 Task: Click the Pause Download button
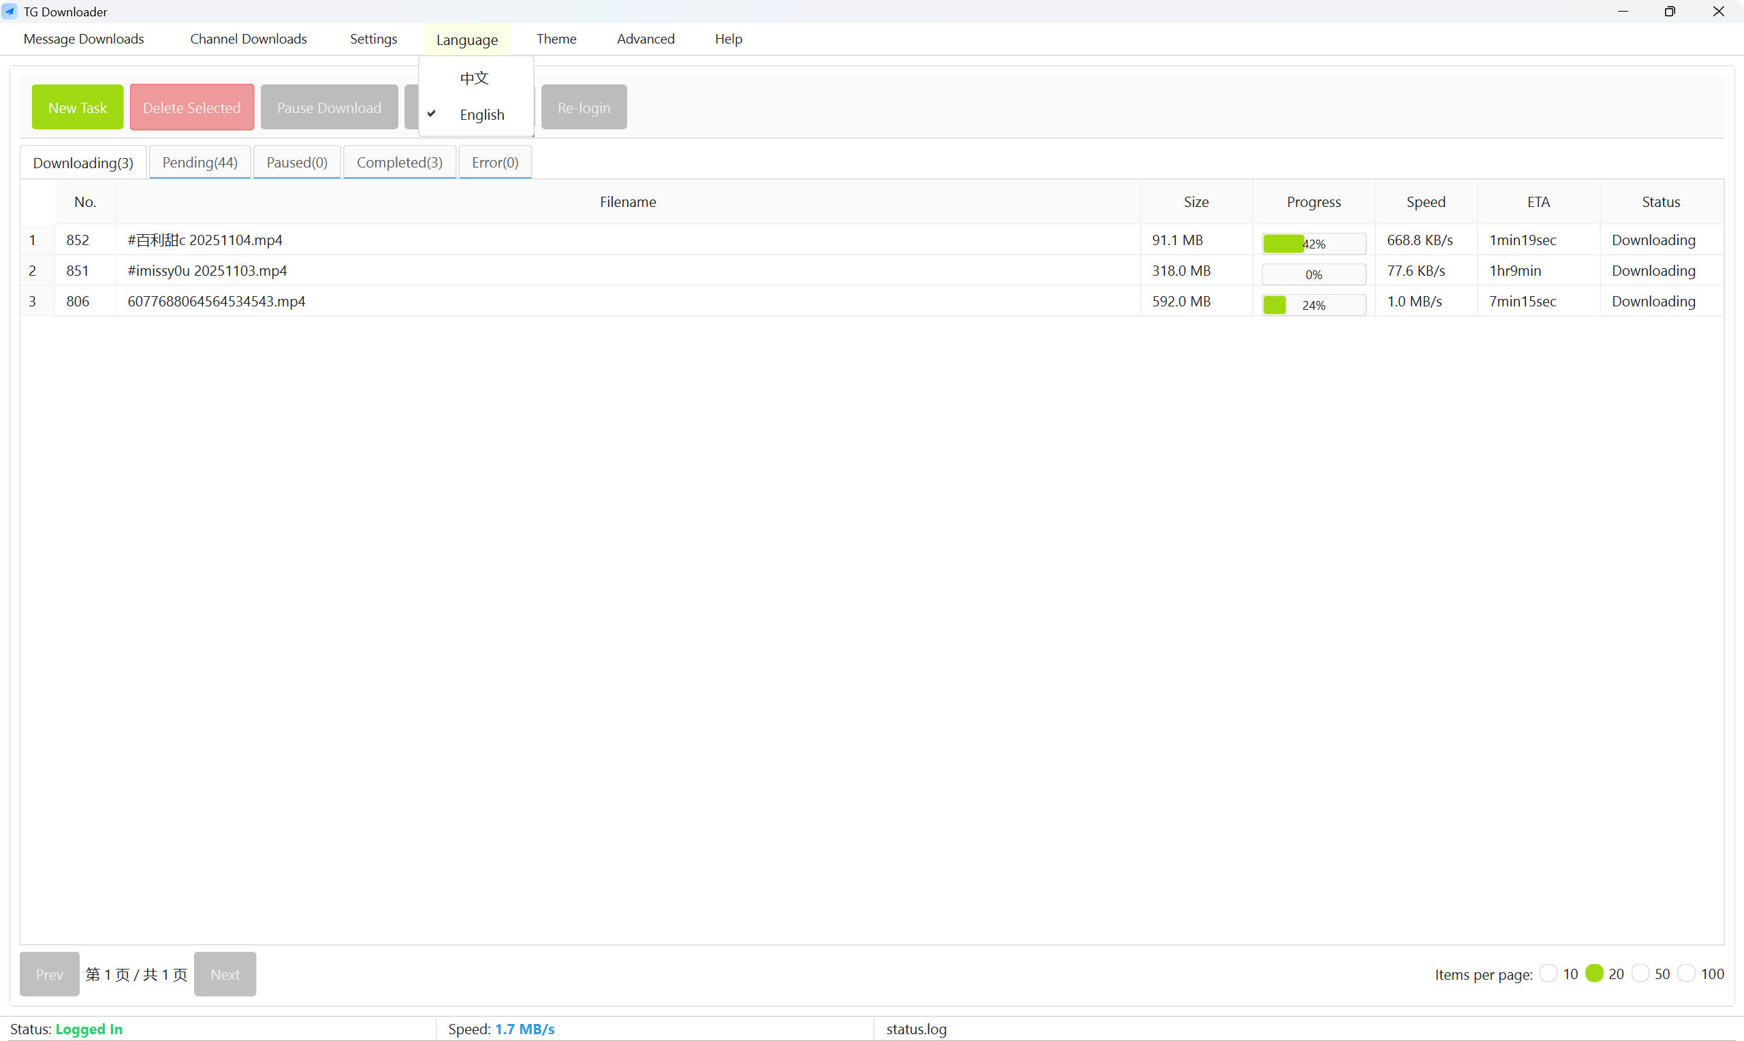pyautogui.click(x=329, y=108)
